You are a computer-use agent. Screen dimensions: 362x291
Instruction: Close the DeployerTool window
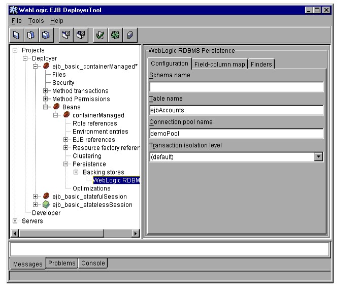pyautogui.click(x=326, y=10)
